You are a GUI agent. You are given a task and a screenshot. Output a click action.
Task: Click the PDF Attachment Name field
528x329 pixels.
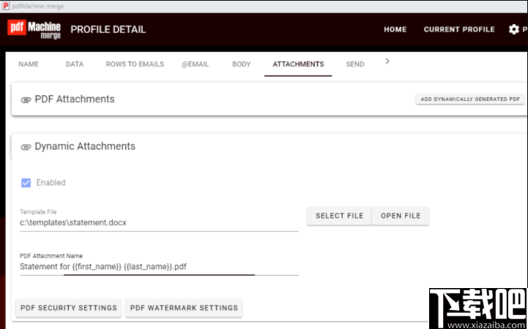point(159,267)
